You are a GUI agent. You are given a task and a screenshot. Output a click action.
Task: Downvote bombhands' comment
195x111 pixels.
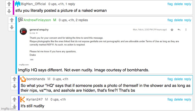(x=14, y=86)
